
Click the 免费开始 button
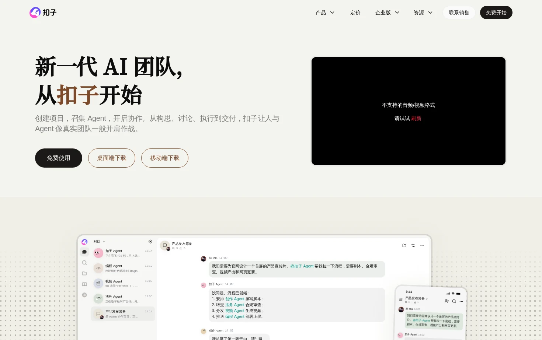click(496, 13)
